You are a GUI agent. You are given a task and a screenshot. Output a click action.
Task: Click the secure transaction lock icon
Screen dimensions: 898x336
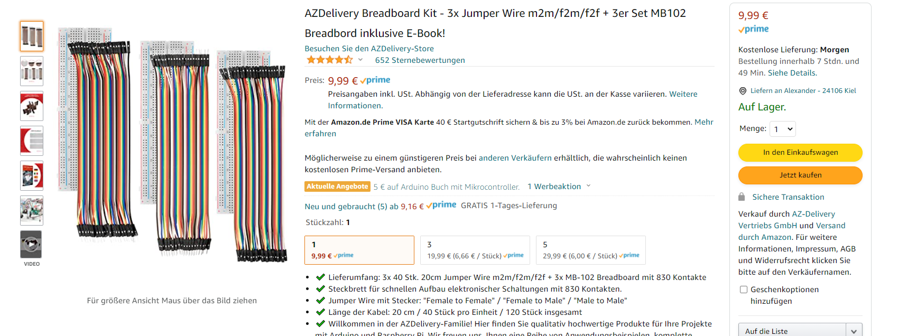coord(742,197)
